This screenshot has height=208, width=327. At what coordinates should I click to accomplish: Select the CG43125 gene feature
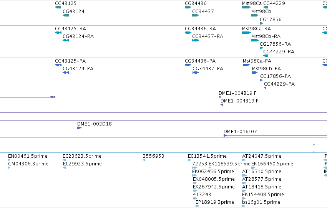point(58,7)
